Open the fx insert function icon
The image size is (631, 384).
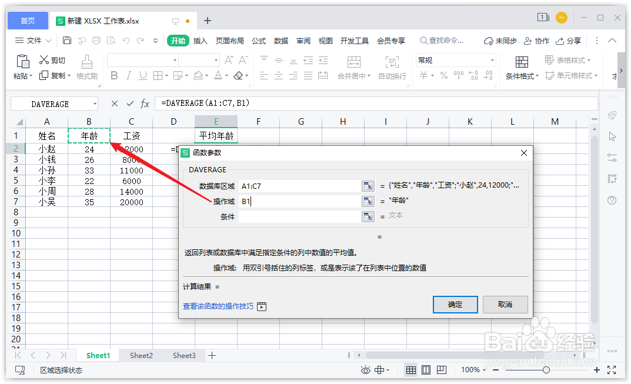(145, 103)
